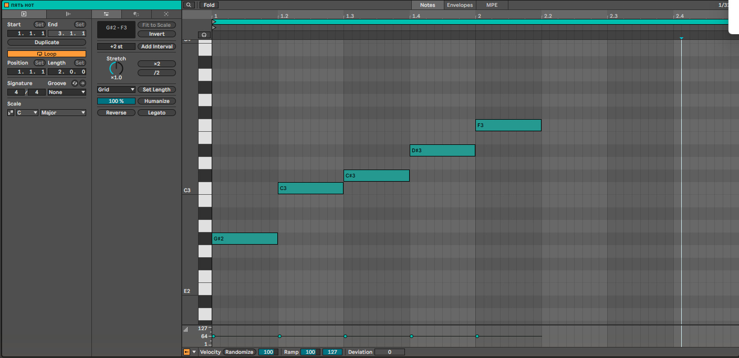Click the Reverse button
This screenshot has height=358, width=739.
coord(116,113)
